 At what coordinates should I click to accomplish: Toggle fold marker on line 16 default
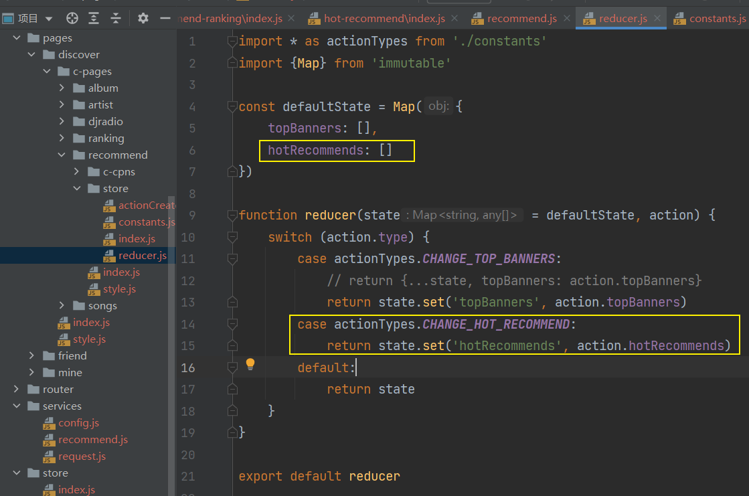click(232, 367)
